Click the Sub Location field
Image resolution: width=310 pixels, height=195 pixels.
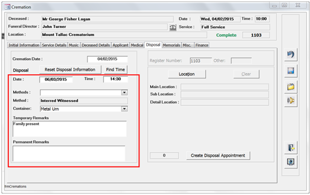225,95
